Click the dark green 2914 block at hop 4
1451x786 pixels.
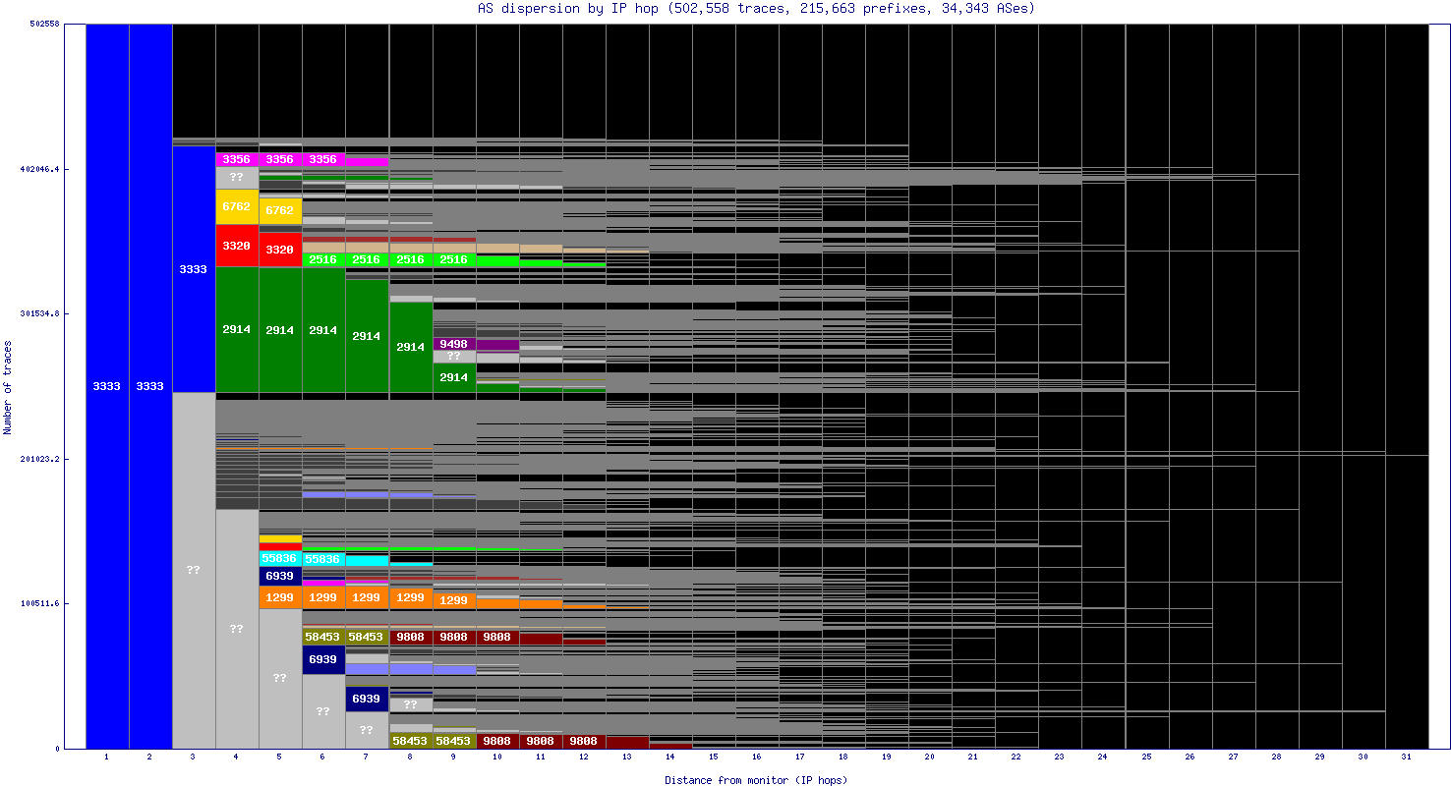click(237, 330)
